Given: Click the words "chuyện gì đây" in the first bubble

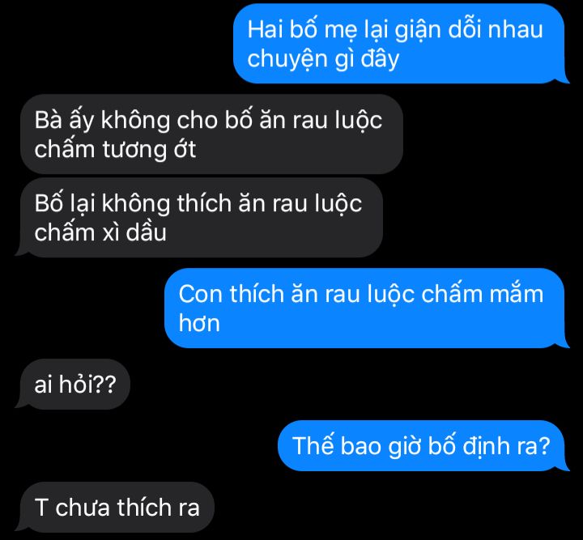Looking at the screenshot, I should tap(323, 59).
